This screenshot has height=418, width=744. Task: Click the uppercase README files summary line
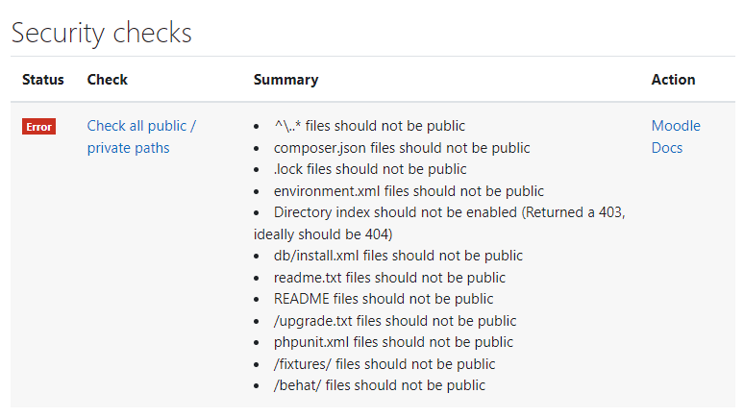pos(384,299)
